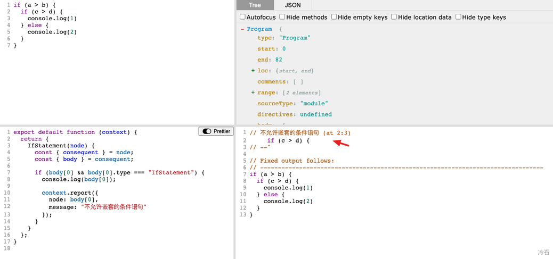Image resolution: width=553 pixels, height=259 pixels.
Task: Enable the Autofocus checkbox
Action: (243, 17)
